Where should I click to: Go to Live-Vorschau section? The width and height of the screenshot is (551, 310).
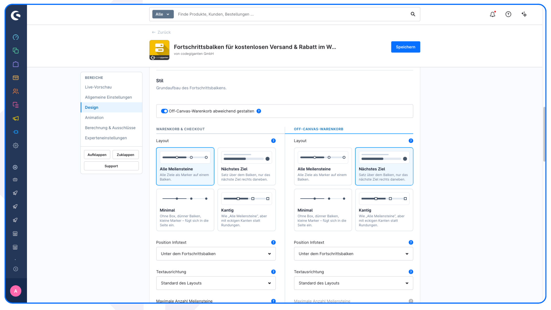click(111, 87)
